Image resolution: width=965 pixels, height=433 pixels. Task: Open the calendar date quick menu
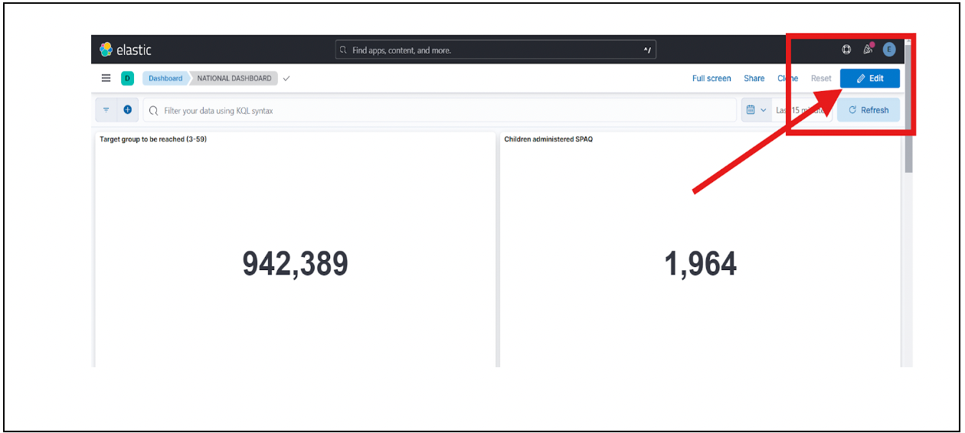pos(755,110)
